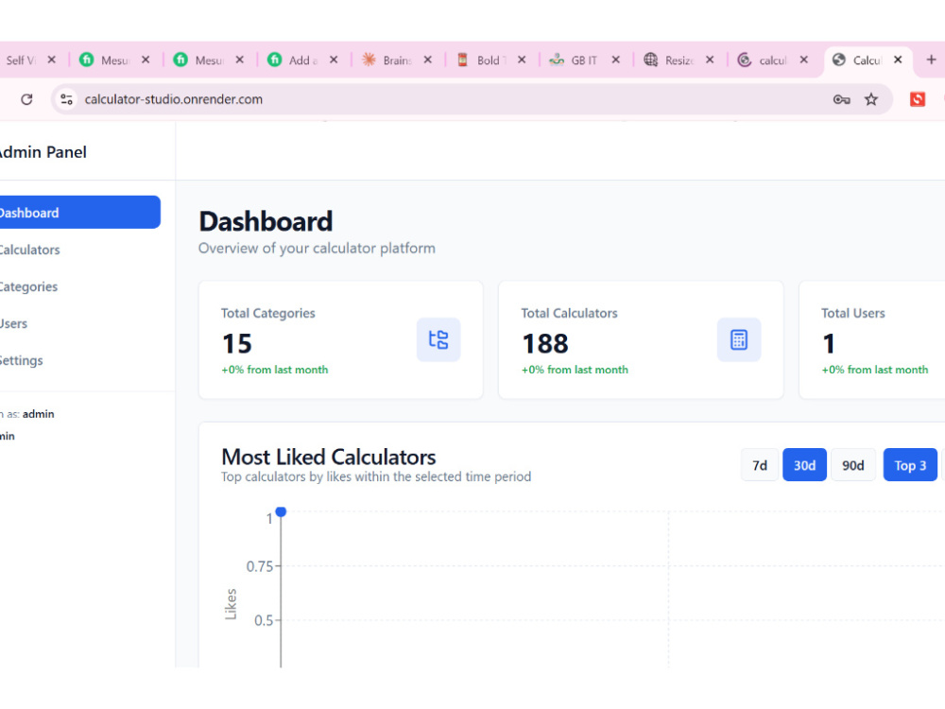Bookmark this page with the star icon
945x709 pixels.
click(x=871, y=99)
